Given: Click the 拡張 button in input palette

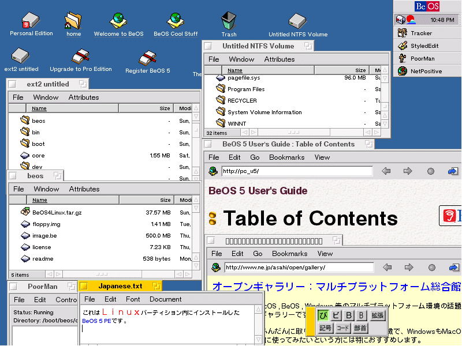Looking at the screenshot, I should 377,315.
